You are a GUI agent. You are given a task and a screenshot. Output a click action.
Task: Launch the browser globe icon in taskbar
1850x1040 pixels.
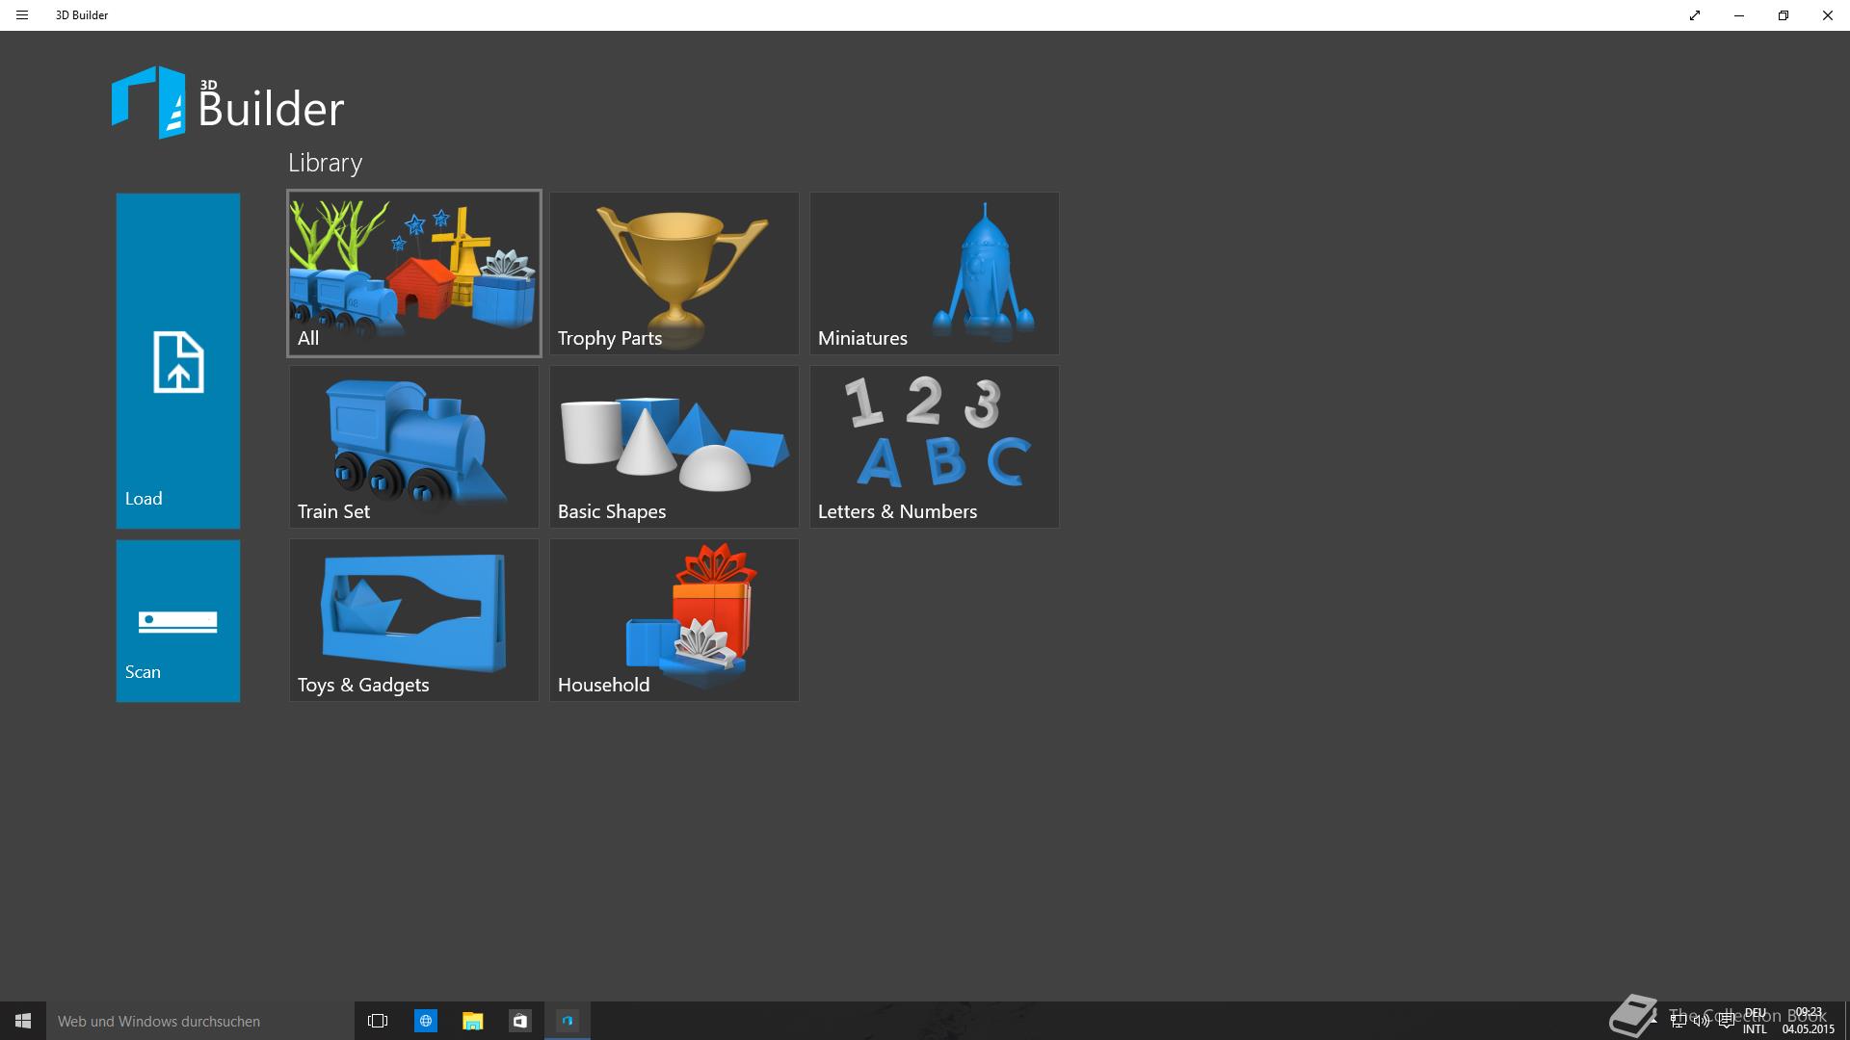pos(425,1021)
